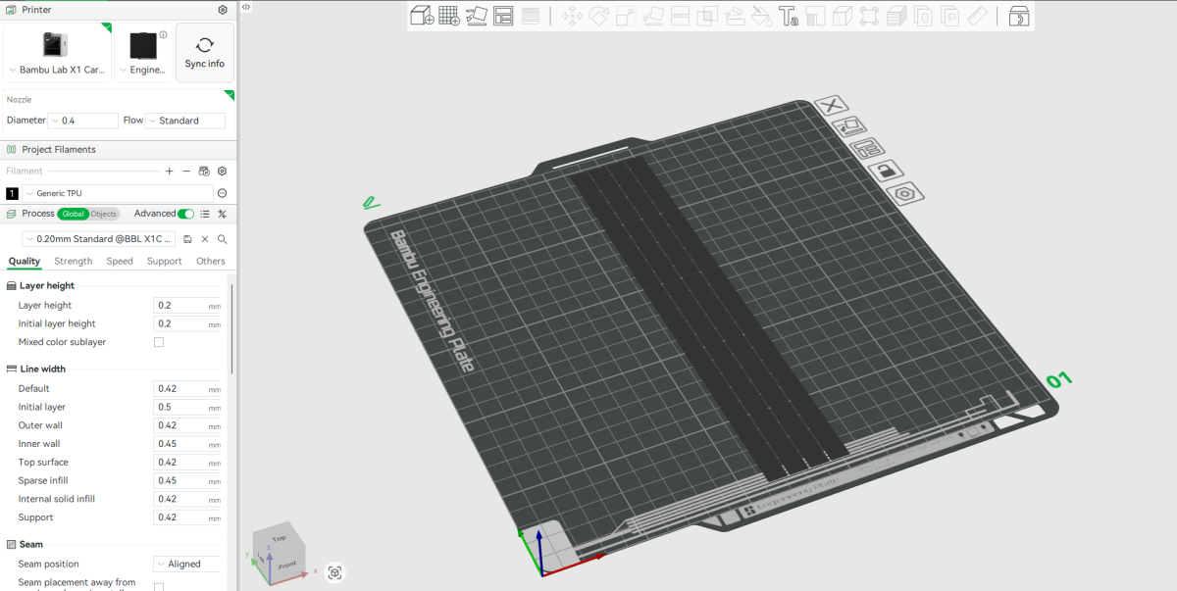This screenshot has height=591, width=1177.
Task: Search process settings magnifier icon
Action: click(x=223, y=239)
